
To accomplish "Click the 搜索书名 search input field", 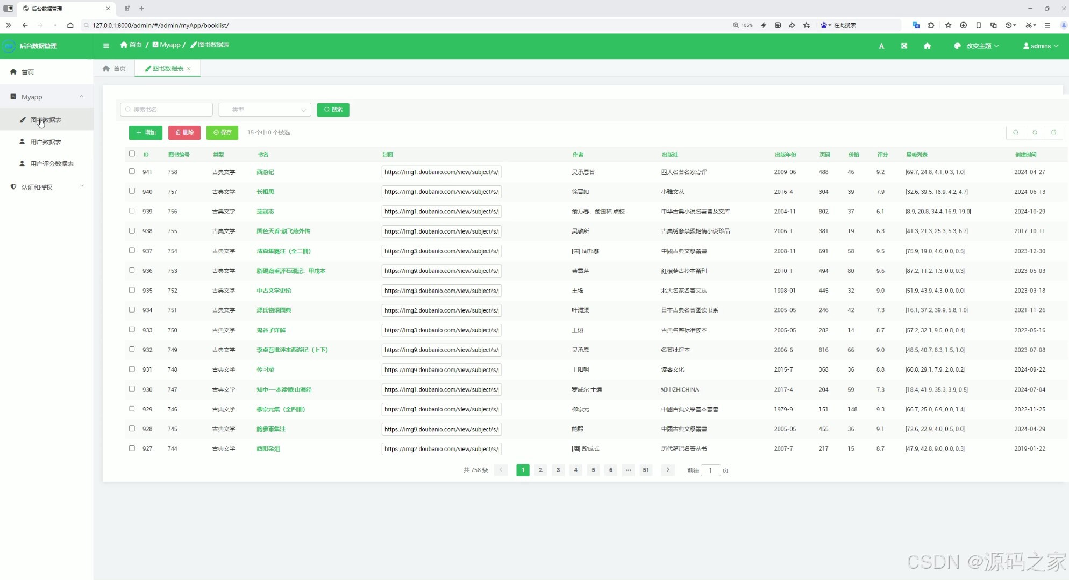I will tap(167, 110).
